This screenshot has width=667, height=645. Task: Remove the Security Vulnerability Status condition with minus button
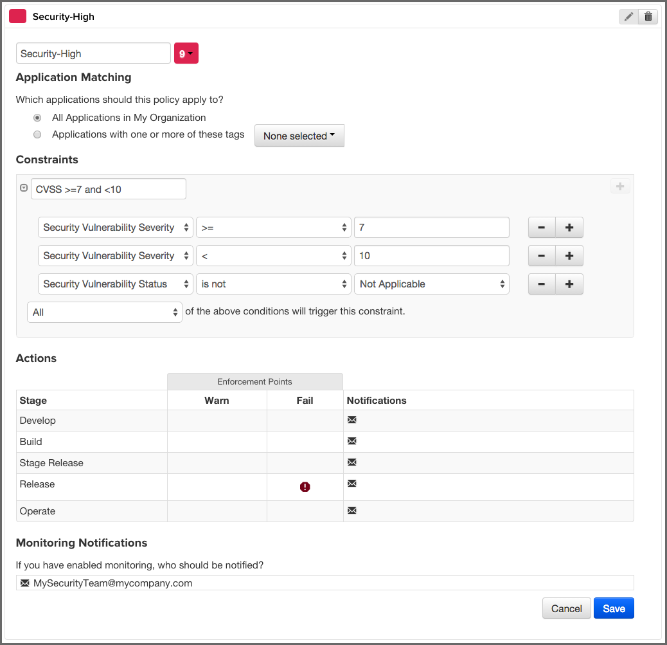tap(541, 284)
